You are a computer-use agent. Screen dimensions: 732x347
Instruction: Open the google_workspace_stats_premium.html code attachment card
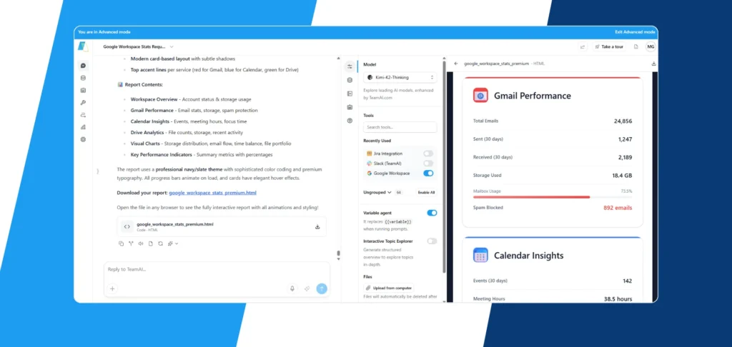coord(222,226)
